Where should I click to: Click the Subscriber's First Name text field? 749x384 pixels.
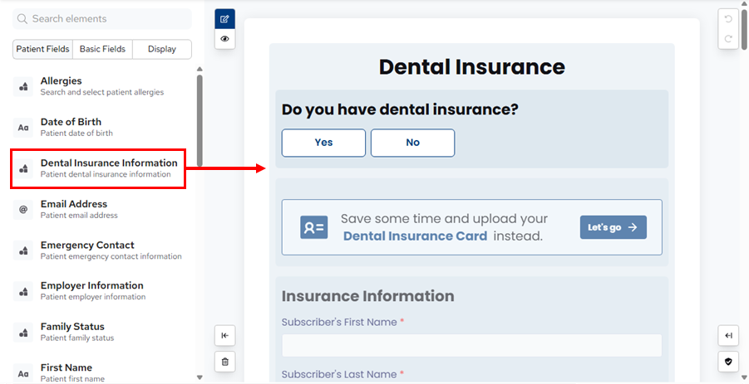471,345
